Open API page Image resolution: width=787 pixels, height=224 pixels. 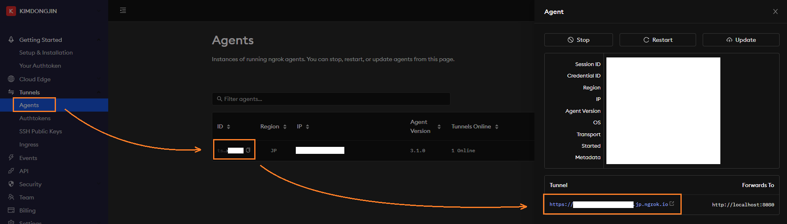(24, 171)
